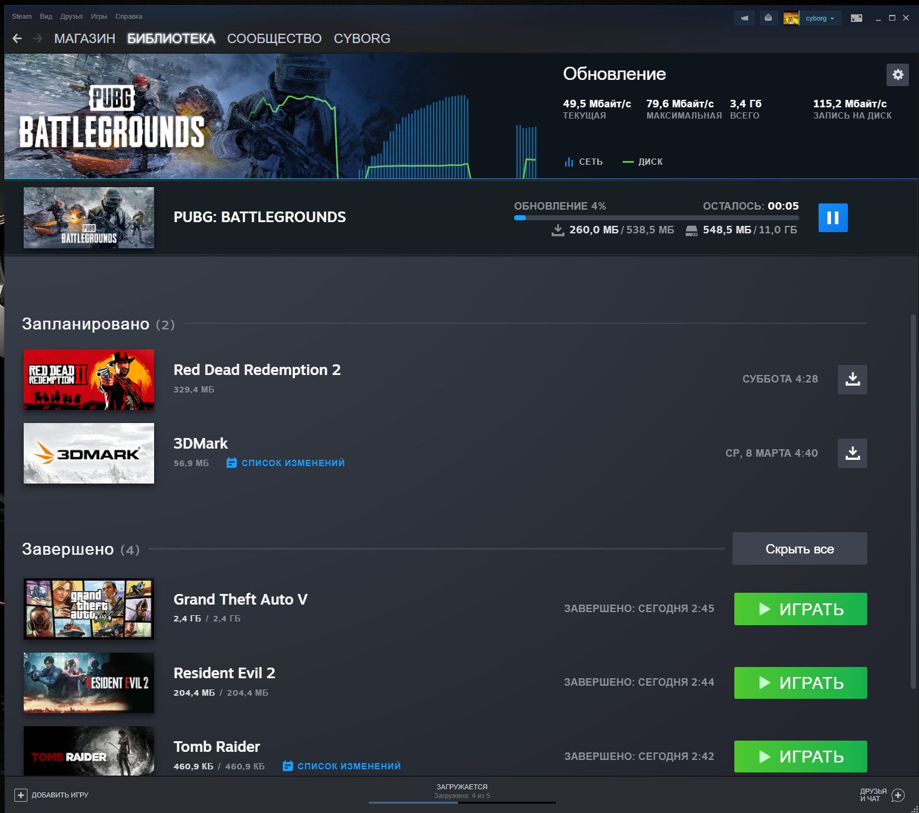This screenshot has height=813, width=919.
Task: Click the Tomb Raider title text
Action: pyautogui.click(x=216, y=747)
